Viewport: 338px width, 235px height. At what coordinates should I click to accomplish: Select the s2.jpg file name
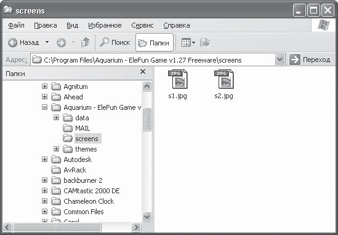223,96
